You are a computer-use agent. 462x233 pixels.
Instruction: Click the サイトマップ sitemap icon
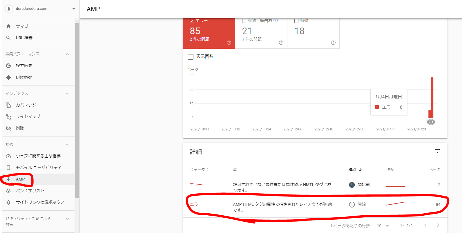pos(8,117)
